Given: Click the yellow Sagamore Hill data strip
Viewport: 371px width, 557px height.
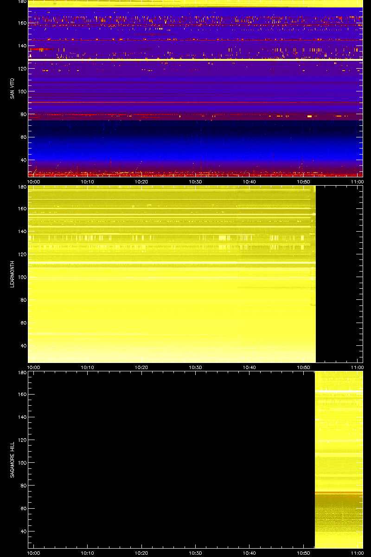Looking at the screenshot, I should 339,460.
